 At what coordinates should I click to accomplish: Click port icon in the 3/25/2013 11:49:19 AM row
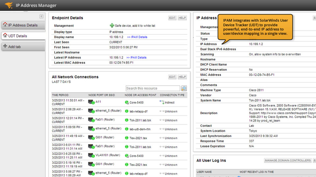(91, 138)
